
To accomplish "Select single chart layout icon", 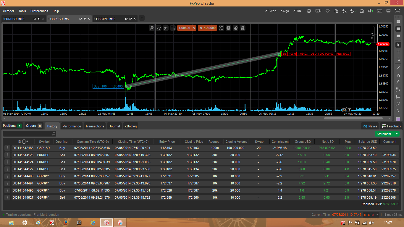I will click(x=398, y=29).
